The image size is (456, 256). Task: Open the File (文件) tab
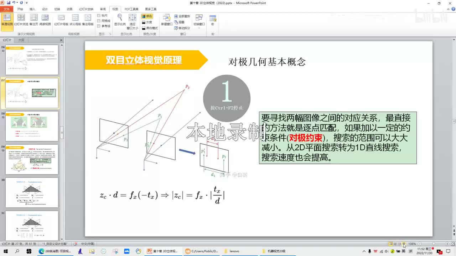click(x=7, y=9)
